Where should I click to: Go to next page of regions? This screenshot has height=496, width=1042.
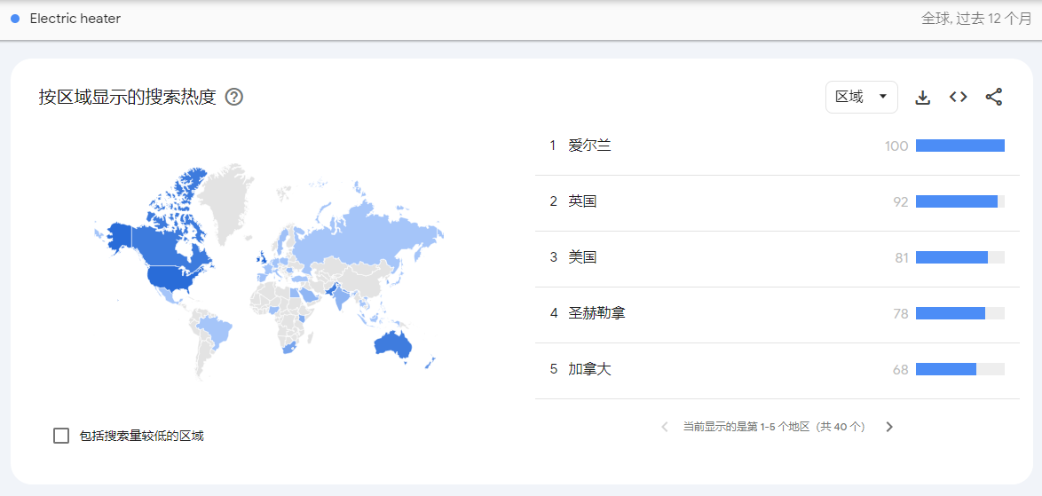(889, 427)
